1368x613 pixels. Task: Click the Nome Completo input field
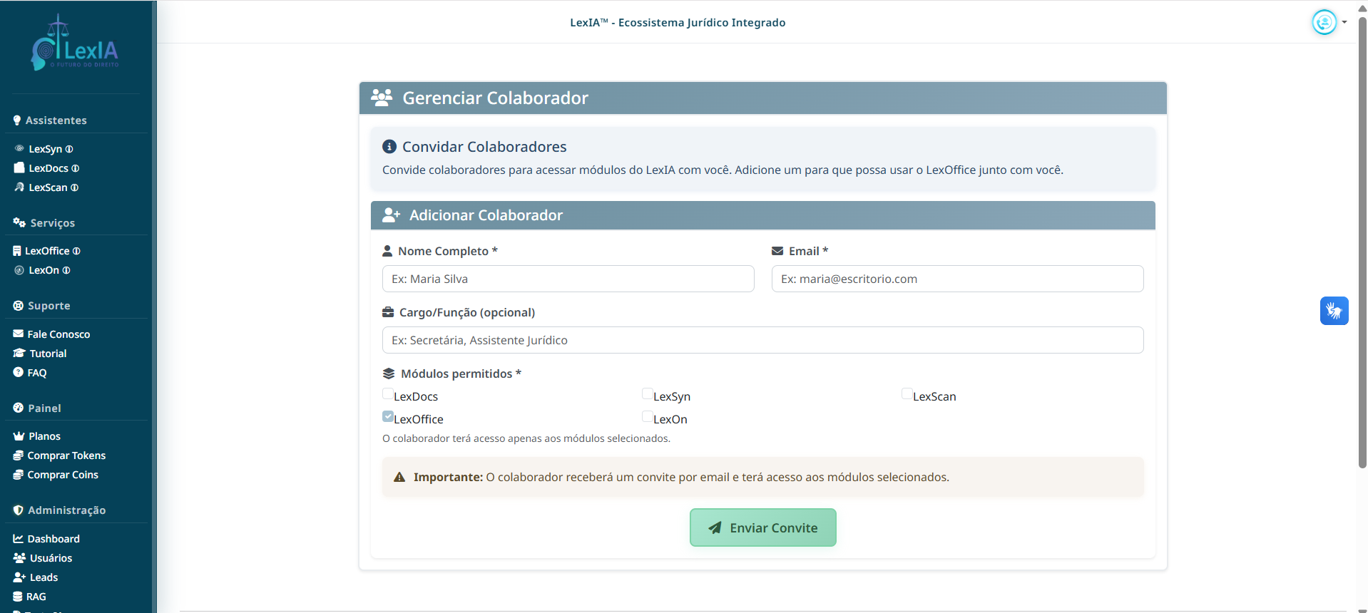(568, 279)
